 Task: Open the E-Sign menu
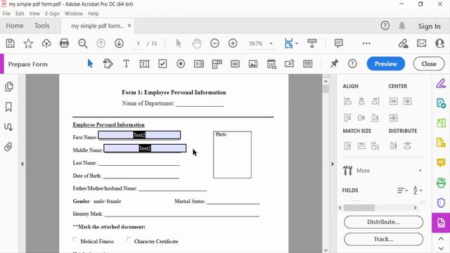click(52, 13)
